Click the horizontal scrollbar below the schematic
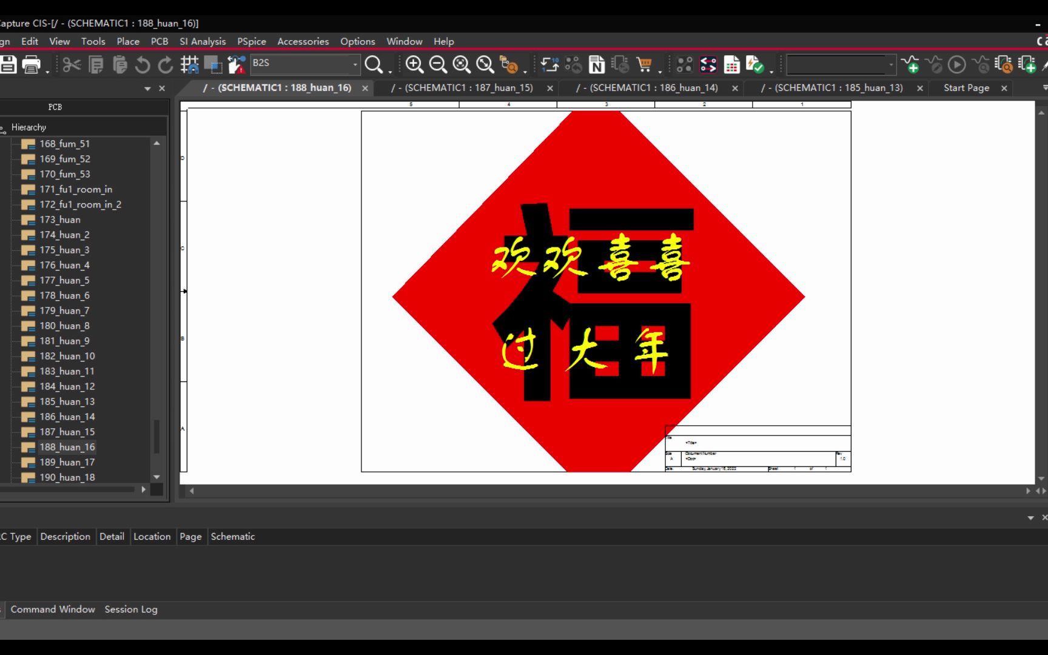Image resolution: width=1048 pixels, height=655 pixels. (606, 491)
